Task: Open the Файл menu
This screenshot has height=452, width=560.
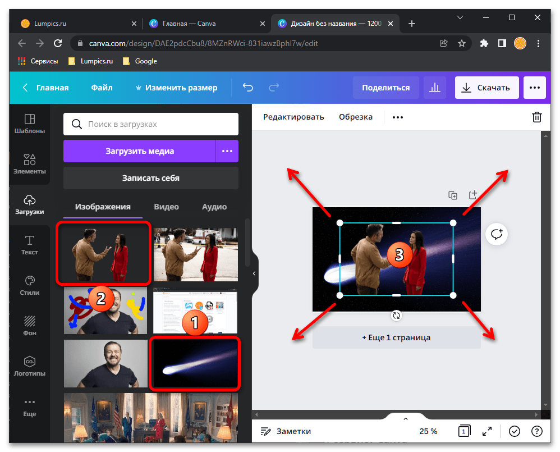Action: (102, 88)
